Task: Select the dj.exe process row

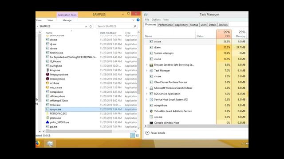Action: [196, 47]
